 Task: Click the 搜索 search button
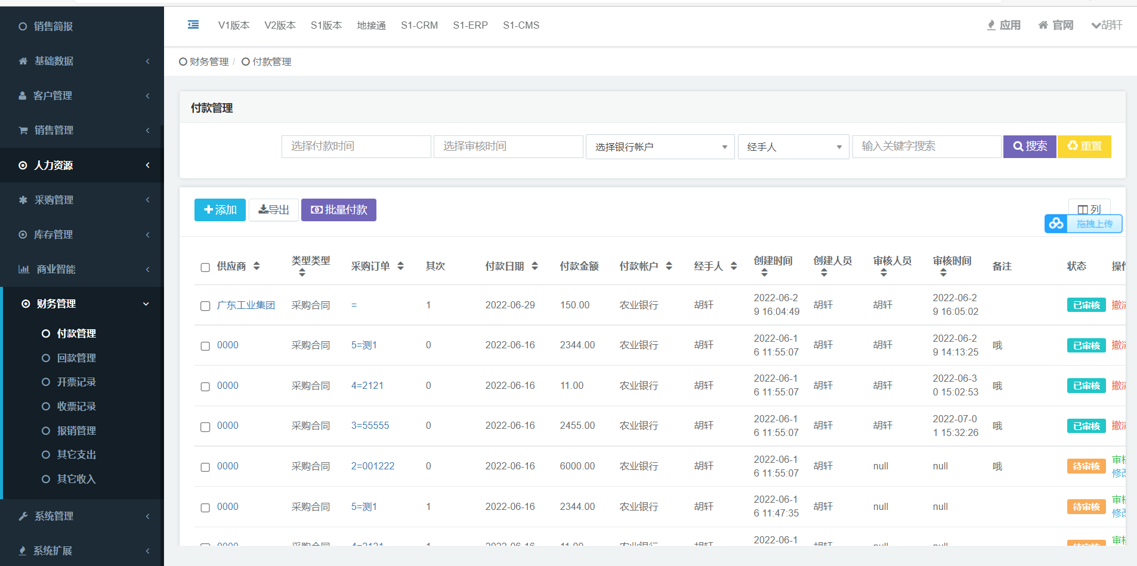pyautogui.click(x=1030, y=146)
